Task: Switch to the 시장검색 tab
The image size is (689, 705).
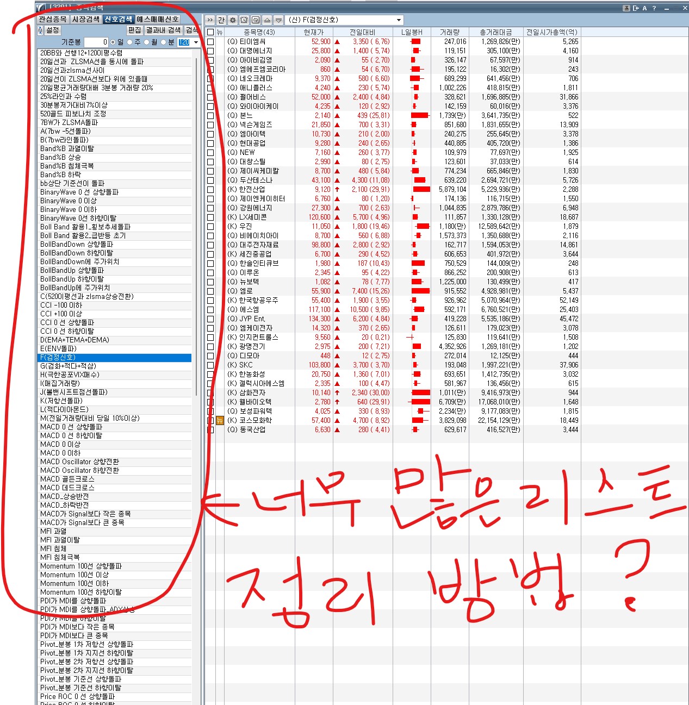Action: point(86,20)
